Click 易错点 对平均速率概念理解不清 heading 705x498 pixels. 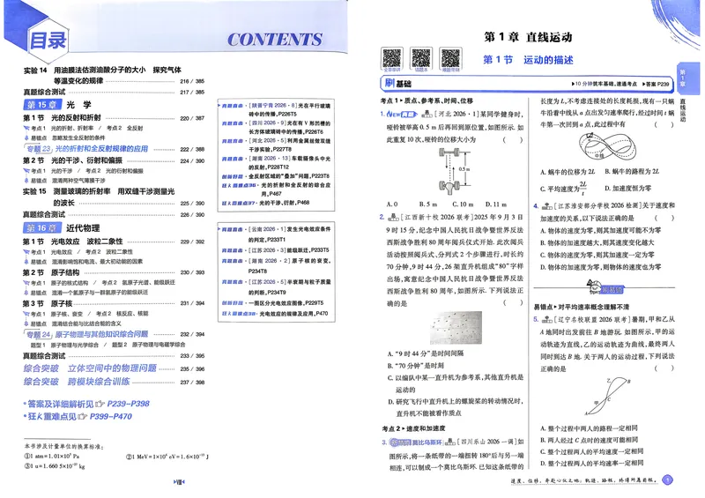582,307
